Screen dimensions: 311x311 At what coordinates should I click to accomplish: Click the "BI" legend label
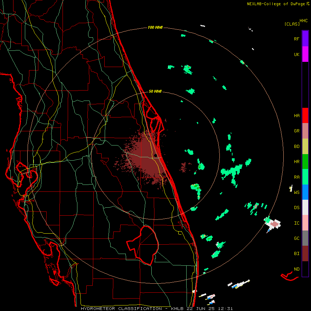pos(296,254)
